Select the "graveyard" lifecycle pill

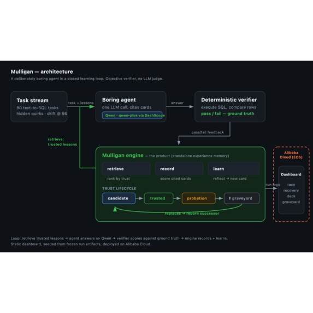click(242, 198)
